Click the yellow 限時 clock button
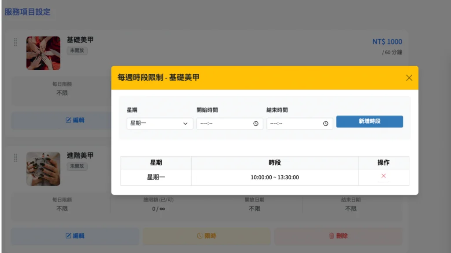The width and height of the screenshot is (451, 253). tap(207, 236)
